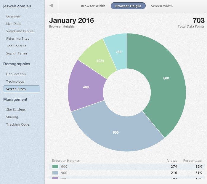Open Site Settings

[x=16, y=110]
